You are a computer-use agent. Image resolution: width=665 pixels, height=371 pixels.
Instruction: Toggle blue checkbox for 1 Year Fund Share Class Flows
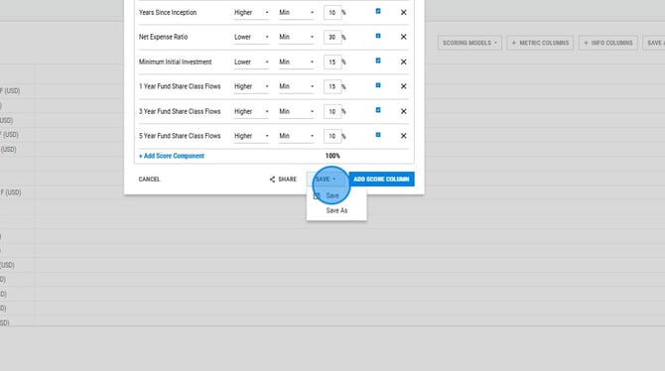(x=378, y=85)
